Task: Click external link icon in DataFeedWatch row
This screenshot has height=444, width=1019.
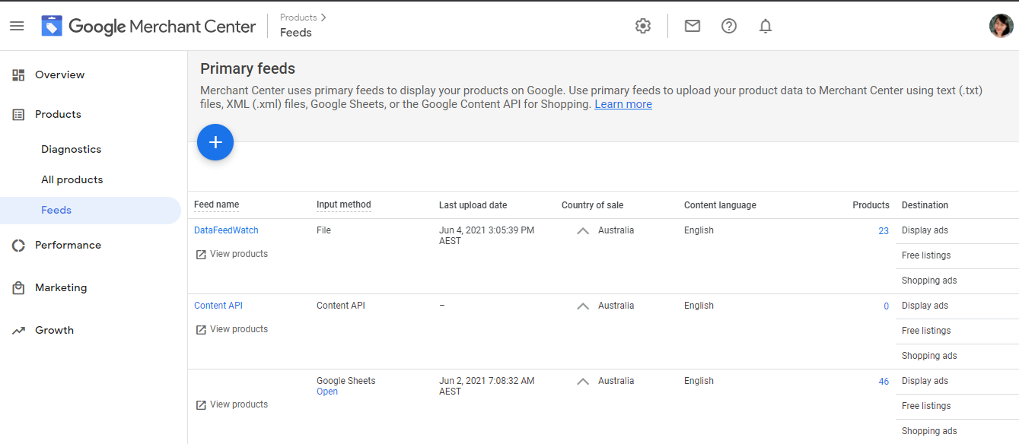Action: [x=201, y=254]
